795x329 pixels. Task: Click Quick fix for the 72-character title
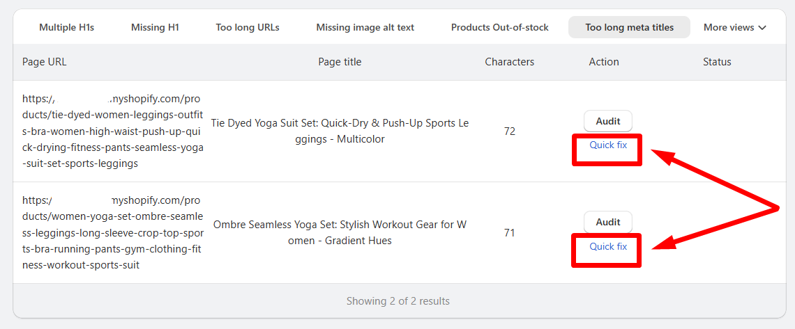(607, 145)
